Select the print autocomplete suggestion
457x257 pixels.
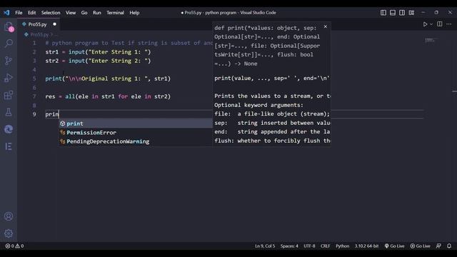(x=136, y=124)
